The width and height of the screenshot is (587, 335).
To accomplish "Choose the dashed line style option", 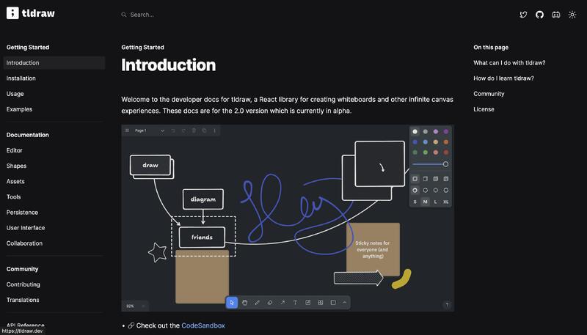I will coord(426,190).
